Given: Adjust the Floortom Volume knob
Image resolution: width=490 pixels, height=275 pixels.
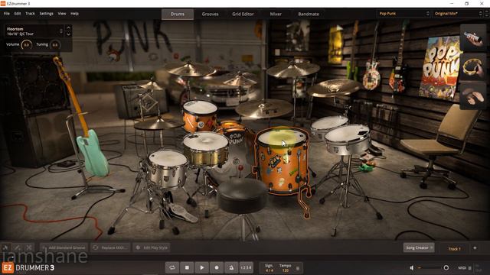Looking at the screenshot, I should point(27,45).
